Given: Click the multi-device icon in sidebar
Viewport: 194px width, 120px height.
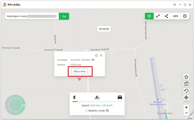Looking at the screenshot, I should [x=186, y=84].
